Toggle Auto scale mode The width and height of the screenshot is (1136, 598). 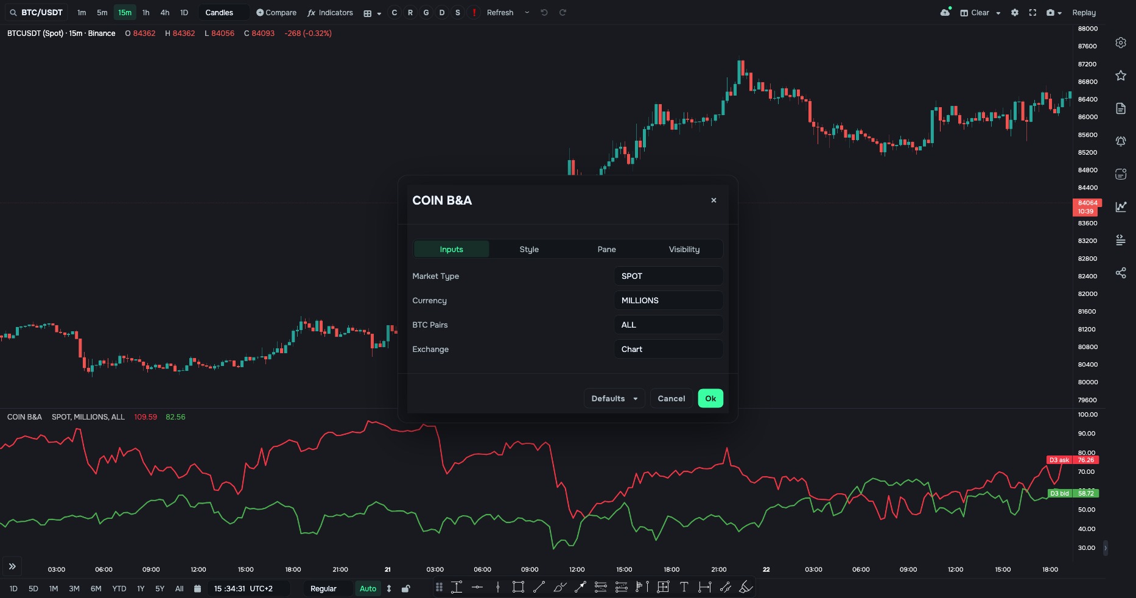click(368, 589)
